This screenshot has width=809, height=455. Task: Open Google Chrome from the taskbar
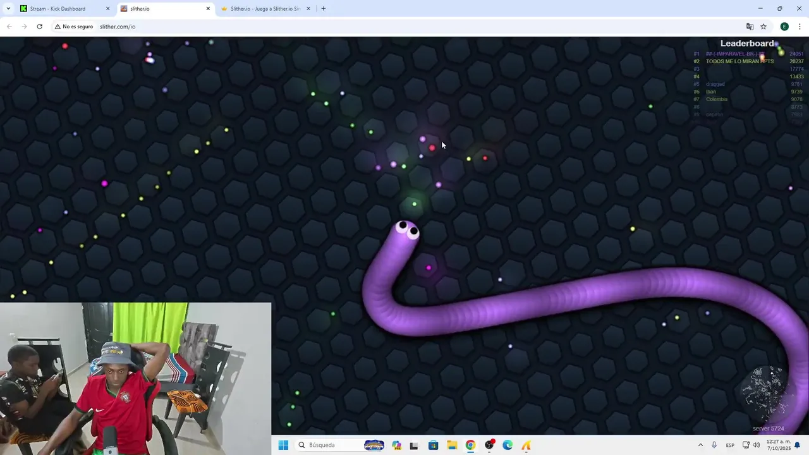[x=470, y=445]
